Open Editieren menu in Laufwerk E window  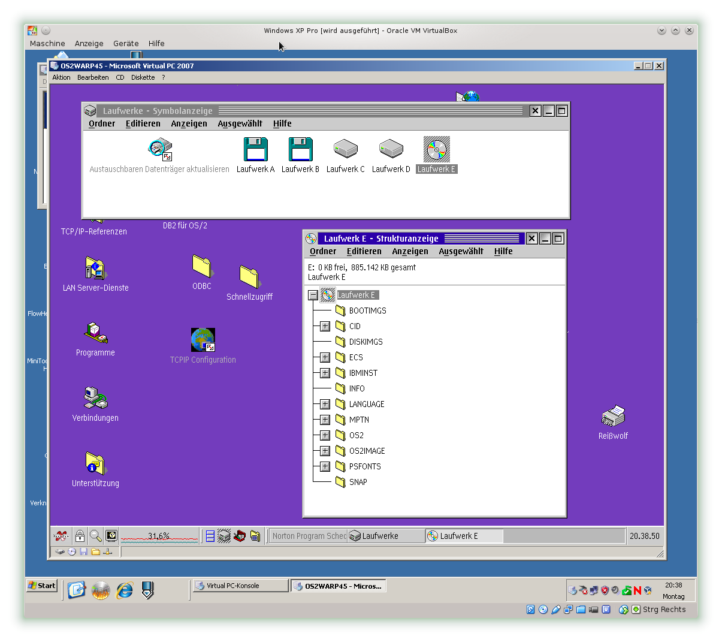tap(364, 251)
